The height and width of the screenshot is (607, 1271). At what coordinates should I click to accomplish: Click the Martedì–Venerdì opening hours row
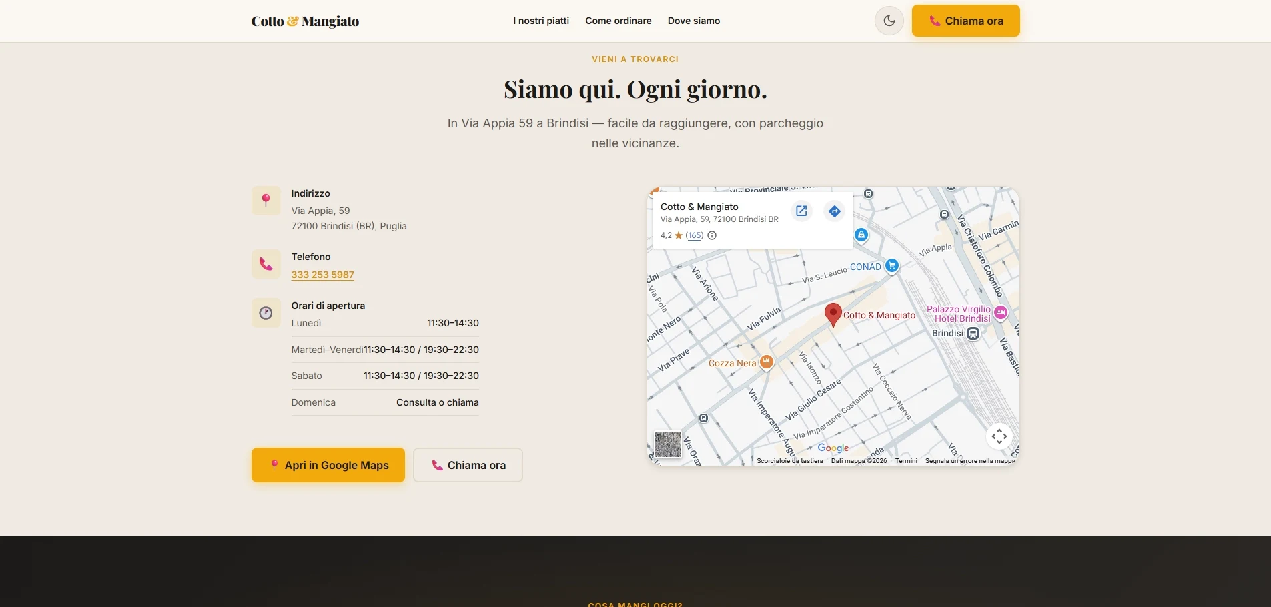(385, 350)
